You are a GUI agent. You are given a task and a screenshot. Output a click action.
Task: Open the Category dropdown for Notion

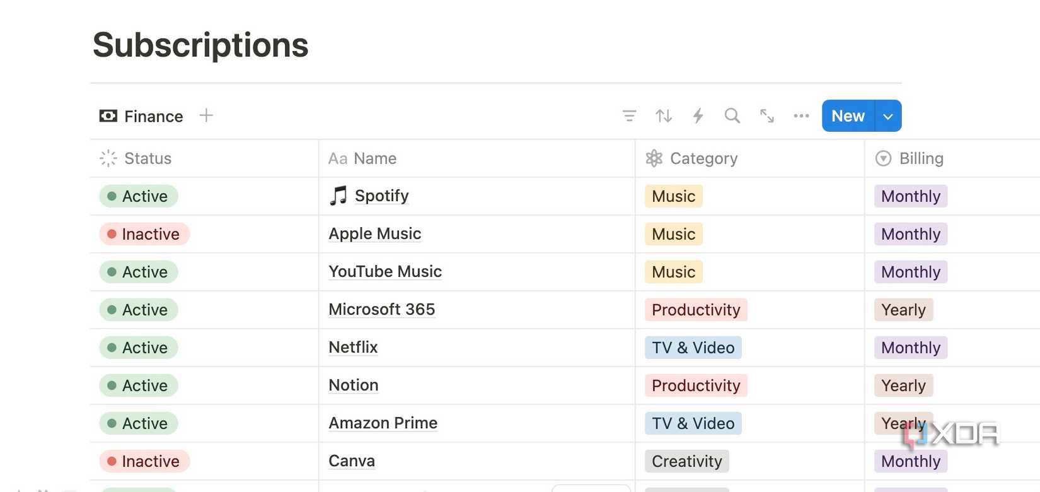coord(695,385)
